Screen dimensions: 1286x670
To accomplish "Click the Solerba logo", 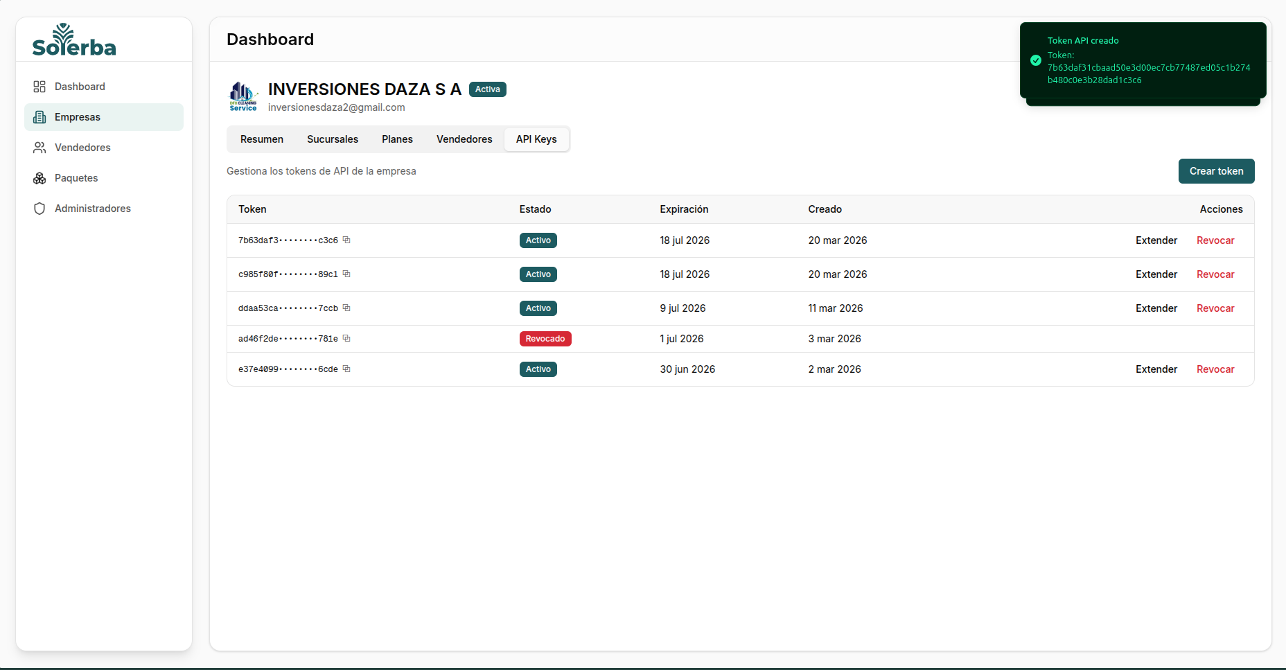I will pyautogui.click(x=74, y=40).
